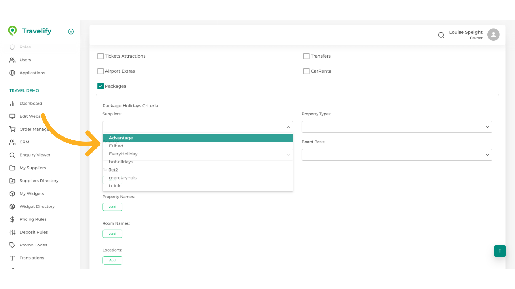Click Add under Property Names
Screen dimensions: 515x289
coord(112,207)
